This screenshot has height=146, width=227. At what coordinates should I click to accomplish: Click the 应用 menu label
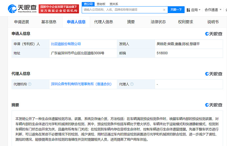tap(194, 10)
